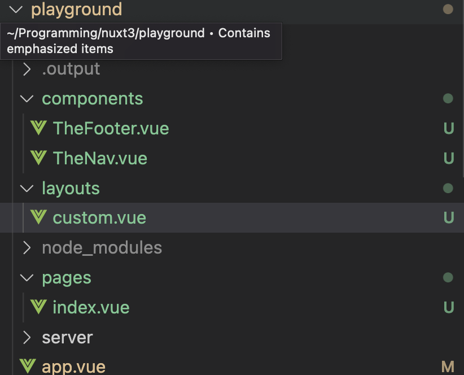The width and height of the screenshot is (464, 375).
Task: Collapse the components folder
Action: coord(27,98)
